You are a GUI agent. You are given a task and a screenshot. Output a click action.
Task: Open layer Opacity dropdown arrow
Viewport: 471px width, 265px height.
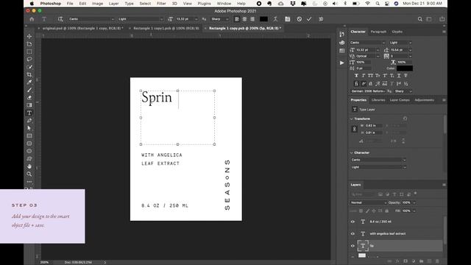pyautogui.click(x=414, y=203)
